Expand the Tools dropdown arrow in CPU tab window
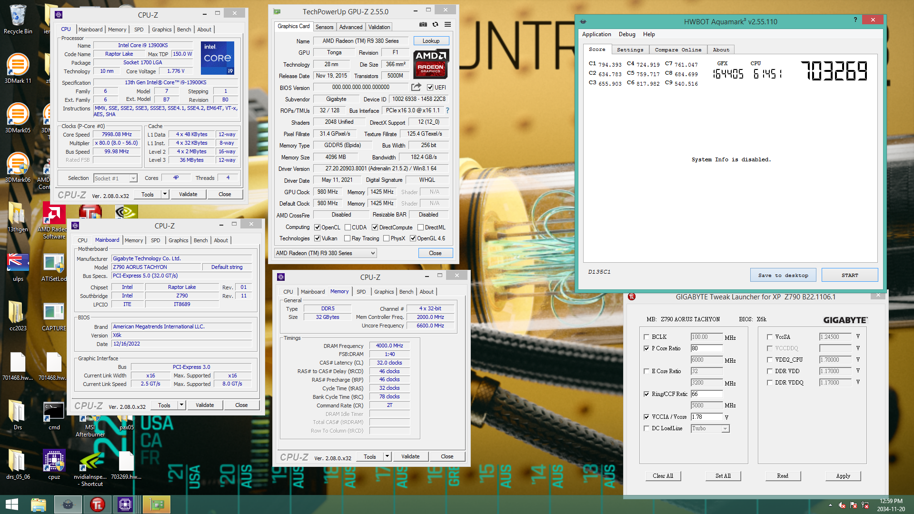914x514 pixels. 165,194
